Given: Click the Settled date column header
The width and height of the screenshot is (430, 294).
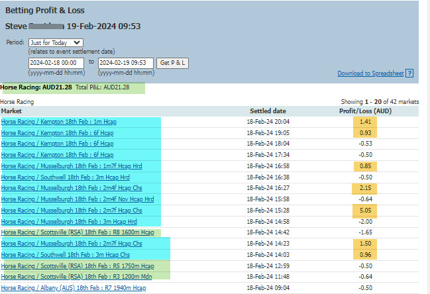Looking at the screenshot, I should pyautogui.click(x=268, y=111).
